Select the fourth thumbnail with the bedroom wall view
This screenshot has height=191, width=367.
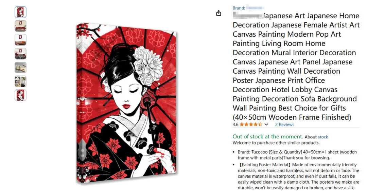click(x=21, y=54)
